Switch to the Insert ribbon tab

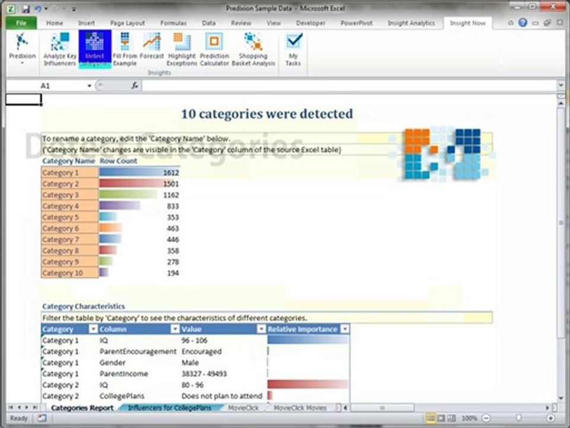click(x=87, y=23)
